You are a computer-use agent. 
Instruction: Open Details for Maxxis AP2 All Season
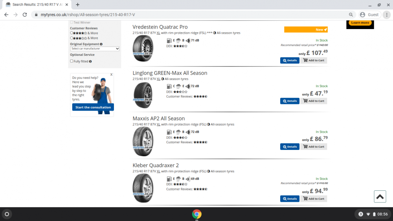click(290, 147)
